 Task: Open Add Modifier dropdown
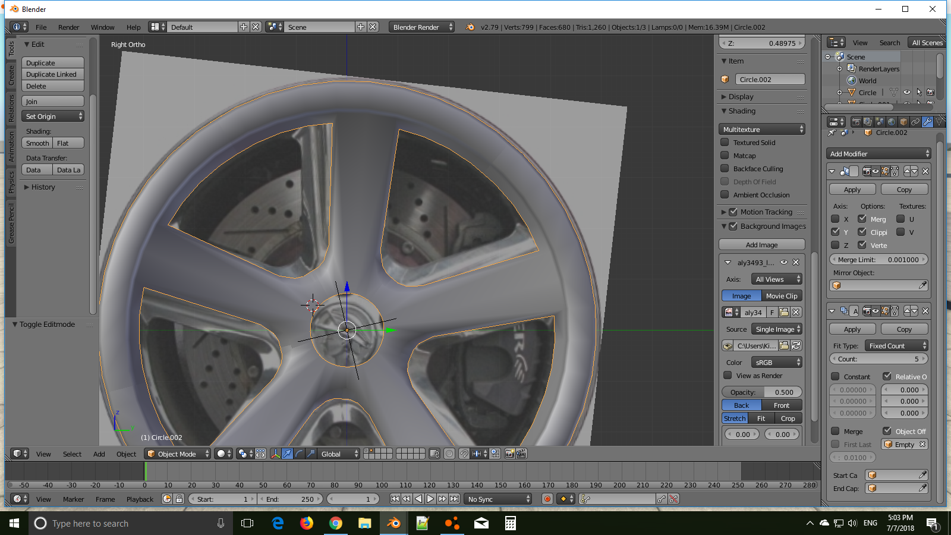tap(878, 153)
